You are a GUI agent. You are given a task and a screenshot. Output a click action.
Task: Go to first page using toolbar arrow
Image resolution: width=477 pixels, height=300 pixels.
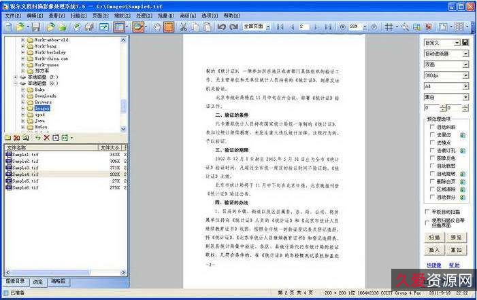[280, 27]
